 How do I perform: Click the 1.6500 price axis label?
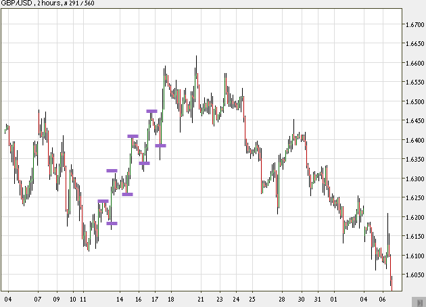415,101
